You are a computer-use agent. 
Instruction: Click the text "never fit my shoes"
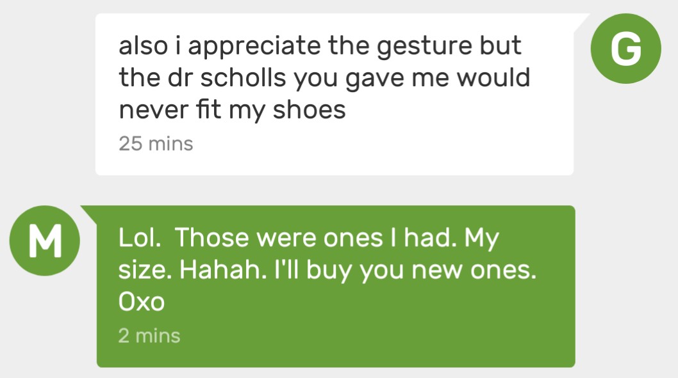[232, 111]
